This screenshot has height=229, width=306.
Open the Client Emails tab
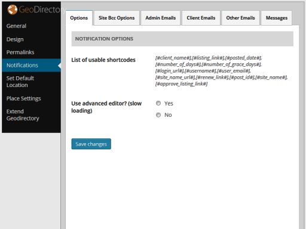[201, 18]
